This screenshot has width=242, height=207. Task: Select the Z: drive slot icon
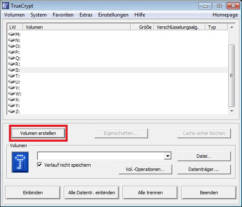[x=11, y=111]
